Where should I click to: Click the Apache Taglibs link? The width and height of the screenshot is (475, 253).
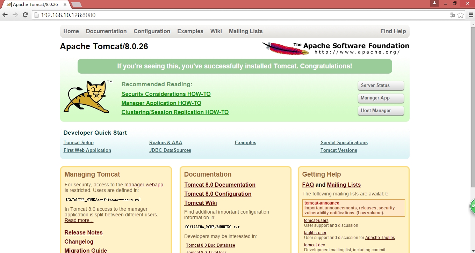380,238
